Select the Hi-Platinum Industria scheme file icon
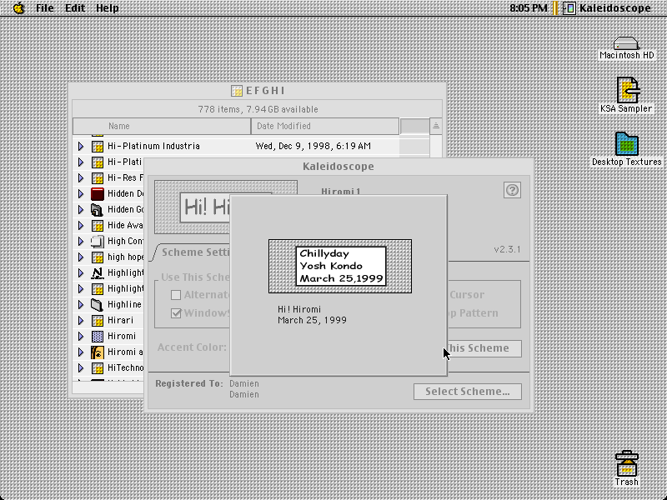The height and width of the screenshot is (500, 667). tap(98, 147)
